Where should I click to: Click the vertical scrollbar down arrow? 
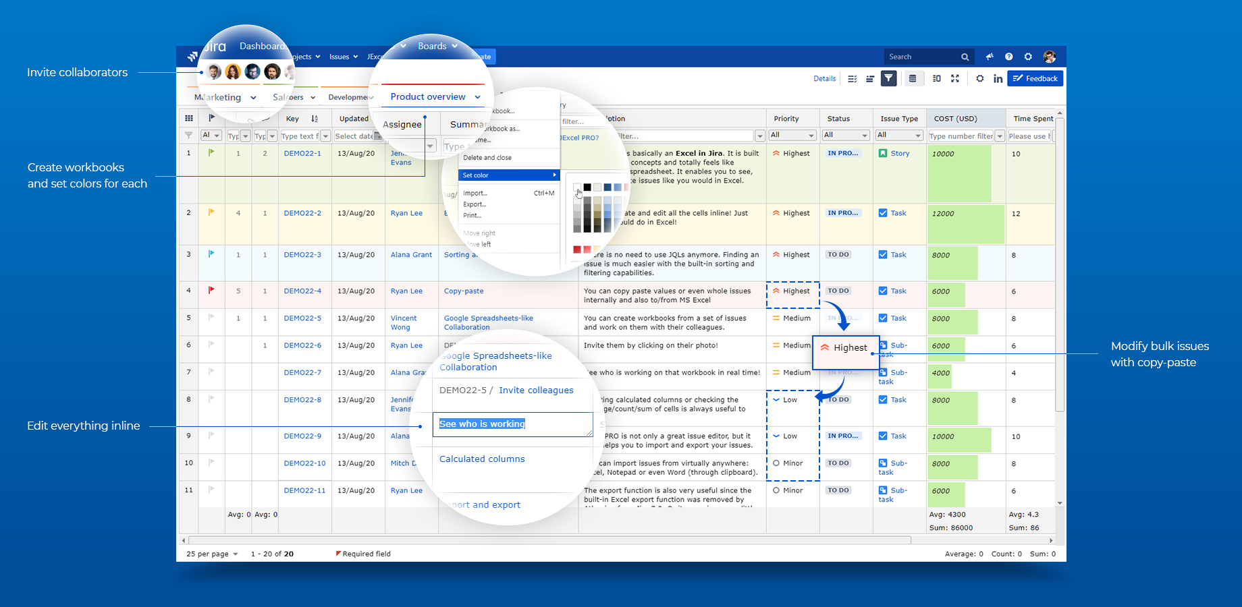click(x=1060, y=502)
